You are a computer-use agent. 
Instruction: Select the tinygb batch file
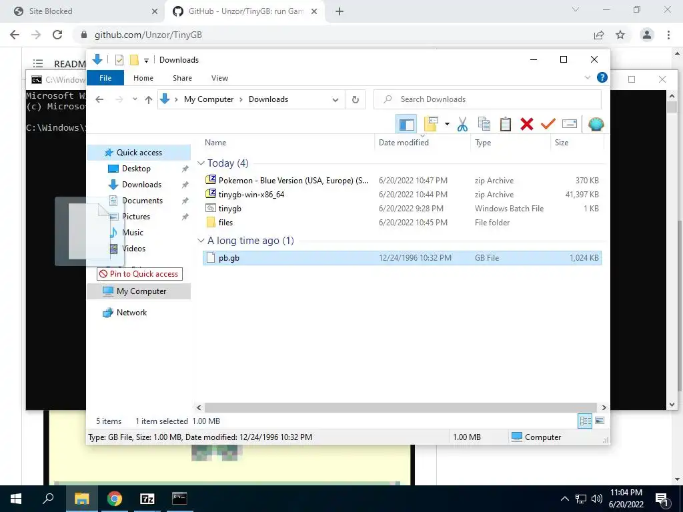(402, 208)
